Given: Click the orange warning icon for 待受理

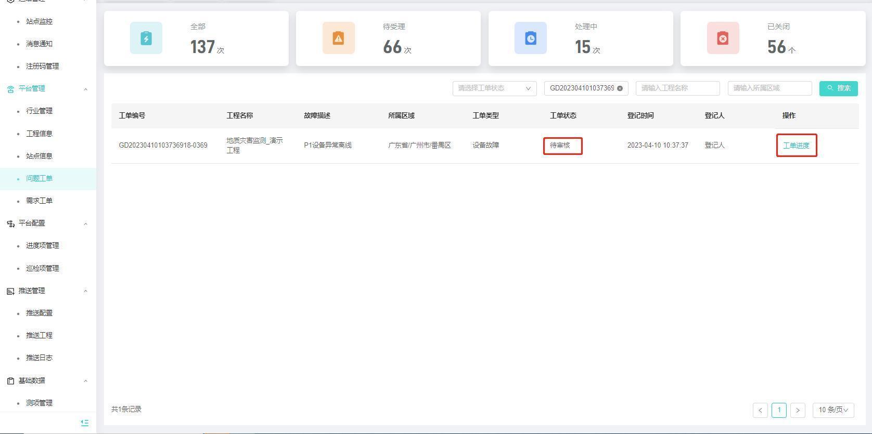Looking at the screenshot, I should pyautogui.click(x=338, y=38).
